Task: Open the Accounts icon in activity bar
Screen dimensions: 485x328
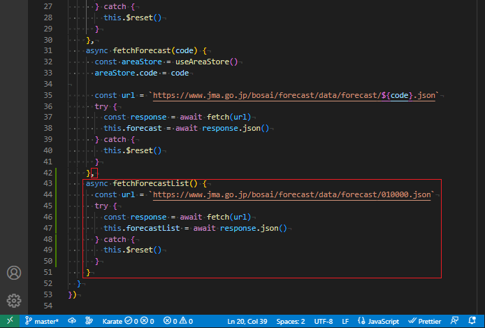Action: click(14, 273)
